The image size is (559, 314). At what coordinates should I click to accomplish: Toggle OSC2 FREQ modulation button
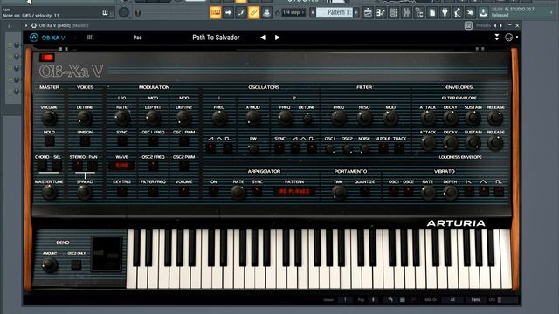point(154,166)
